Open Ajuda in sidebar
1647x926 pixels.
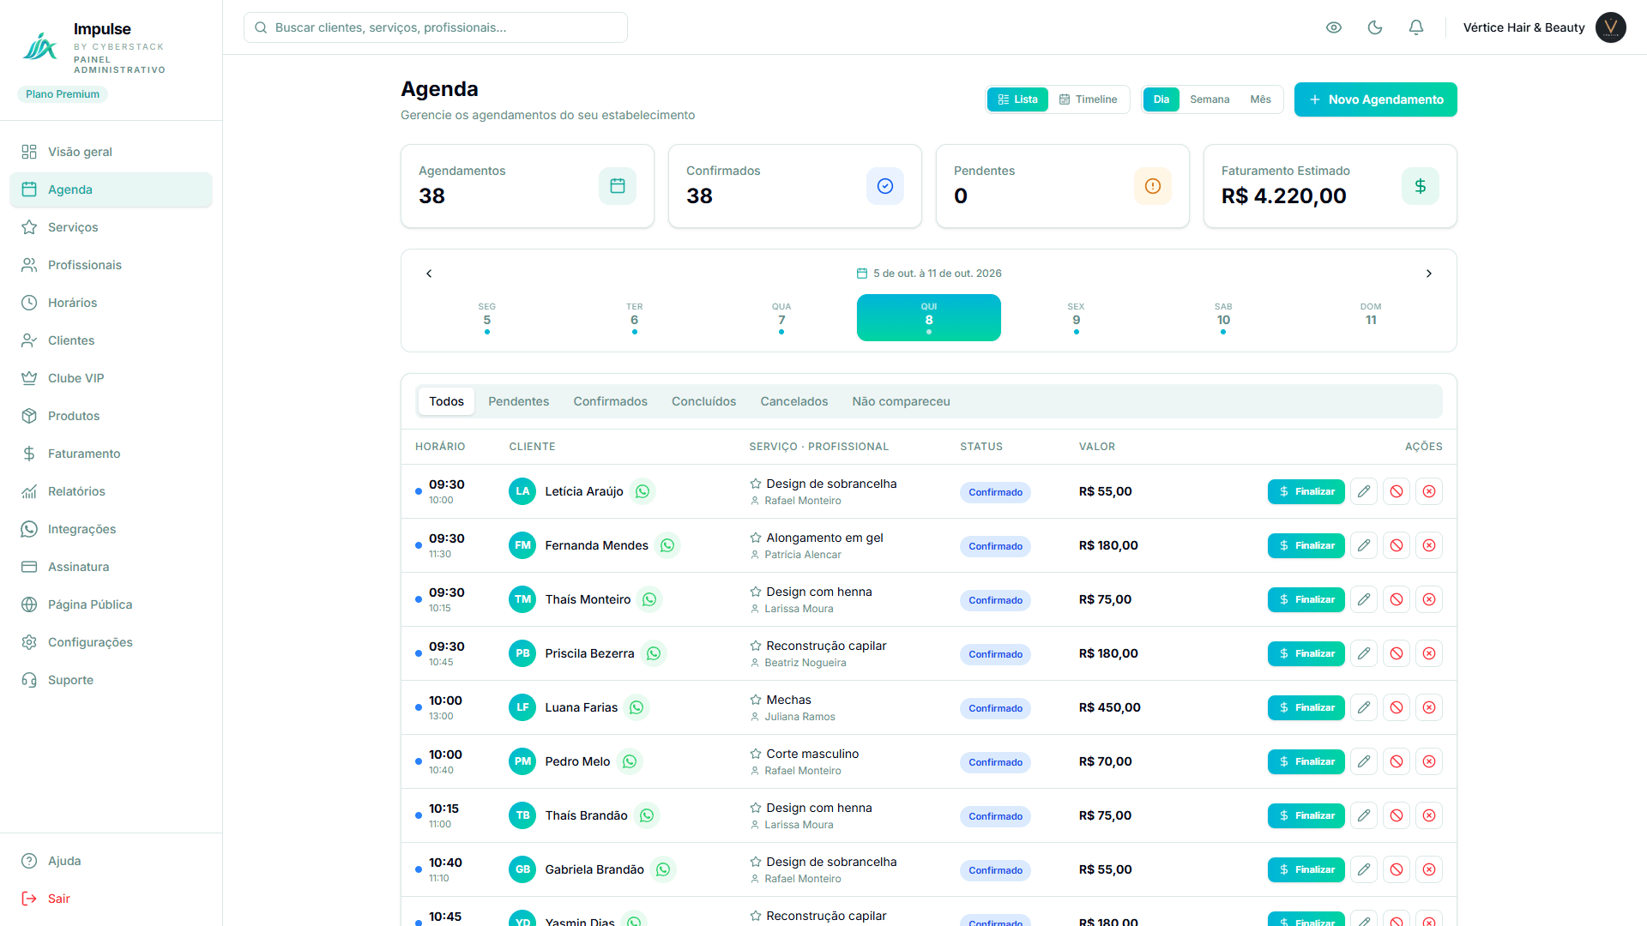(x=111, y=861)
